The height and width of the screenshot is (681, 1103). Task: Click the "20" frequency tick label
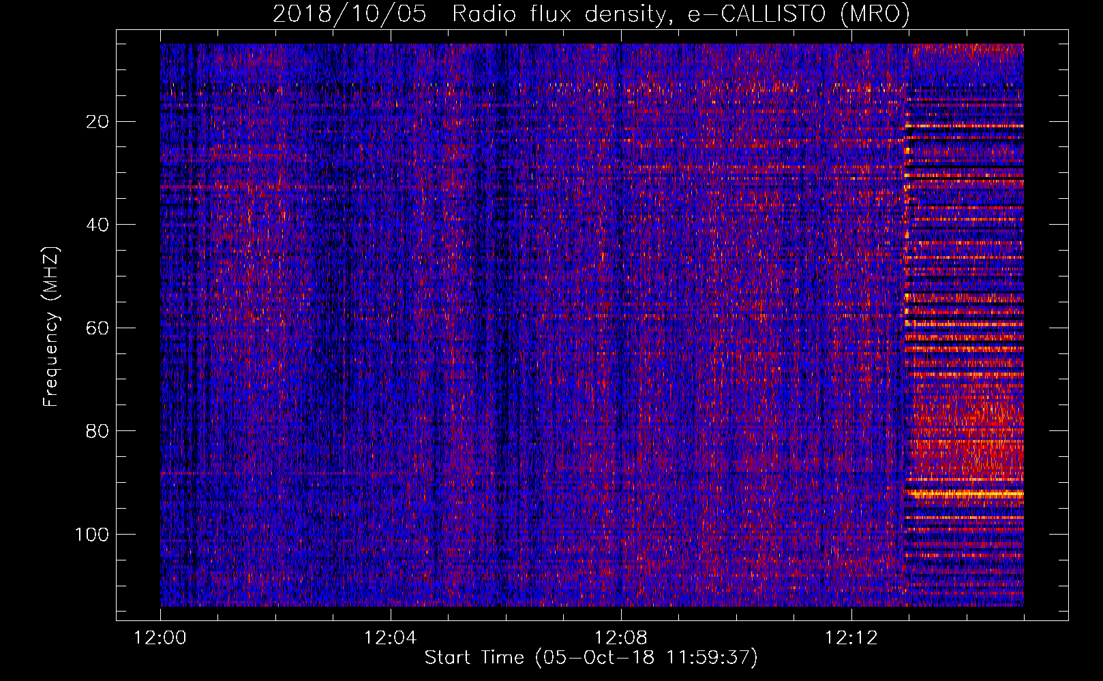coord(98,122)
